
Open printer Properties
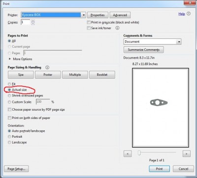tap(98, 15)
